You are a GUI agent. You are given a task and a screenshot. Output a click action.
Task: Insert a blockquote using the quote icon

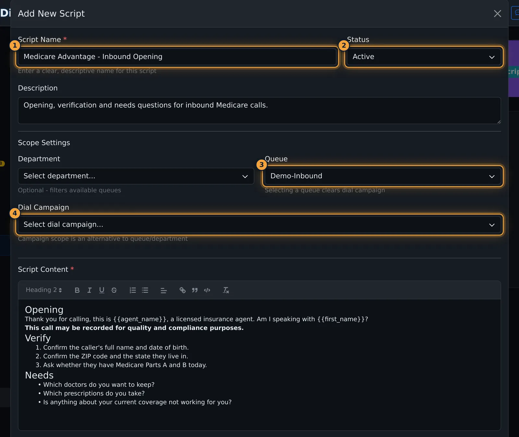tap(195, 290)
